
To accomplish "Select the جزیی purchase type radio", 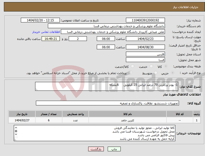I will (172, 73).
